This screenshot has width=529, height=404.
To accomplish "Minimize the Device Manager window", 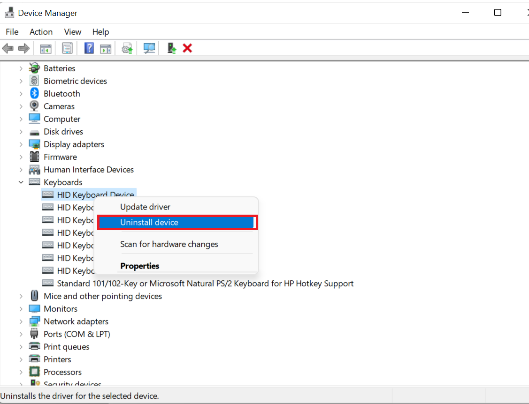I will (x=466, y=13).
